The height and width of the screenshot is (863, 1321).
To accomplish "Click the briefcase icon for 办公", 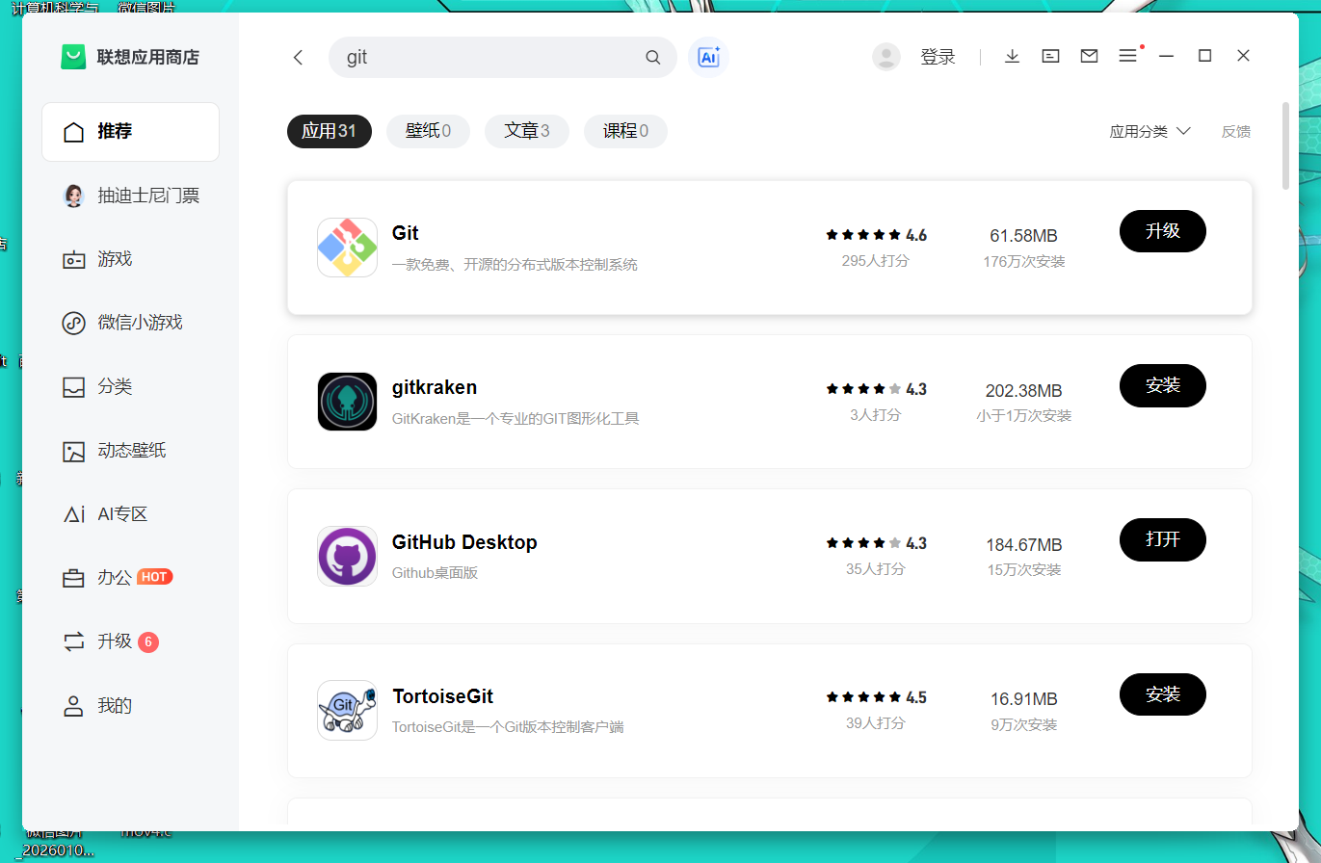I will [73, 578].
